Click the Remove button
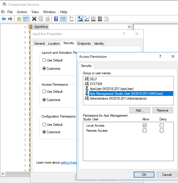 pos(162,110)
